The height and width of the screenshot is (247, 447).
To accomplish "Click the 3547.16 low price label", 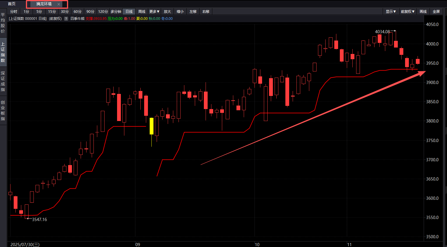I will pyautogui.click(x=39, y=220).
